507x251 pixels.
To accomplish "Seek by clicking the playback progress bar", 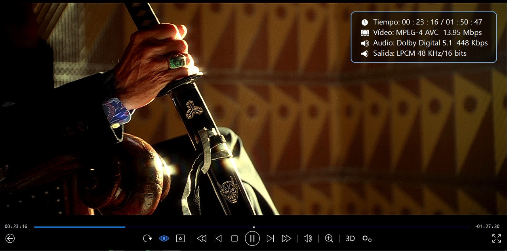I will (x=251, y=227).
